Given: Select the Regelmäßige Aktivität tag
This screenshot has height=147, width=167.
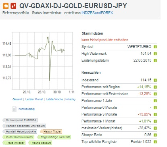Looking at the screenshot, I should click(x=54, y=137).
